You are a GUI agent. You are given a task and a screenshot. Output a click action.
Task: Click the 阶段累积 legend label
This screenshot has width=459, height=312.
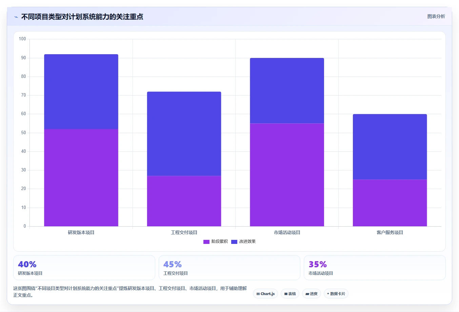pos(219,242)
